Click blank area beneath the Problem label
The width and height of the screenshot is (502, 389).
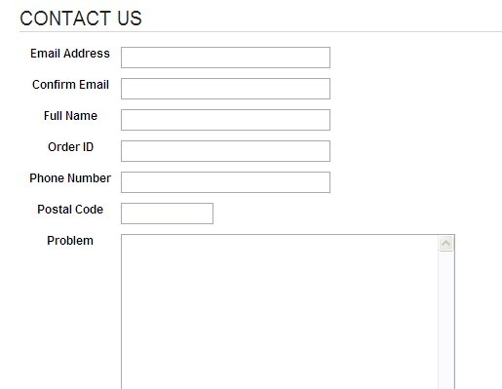70,309
